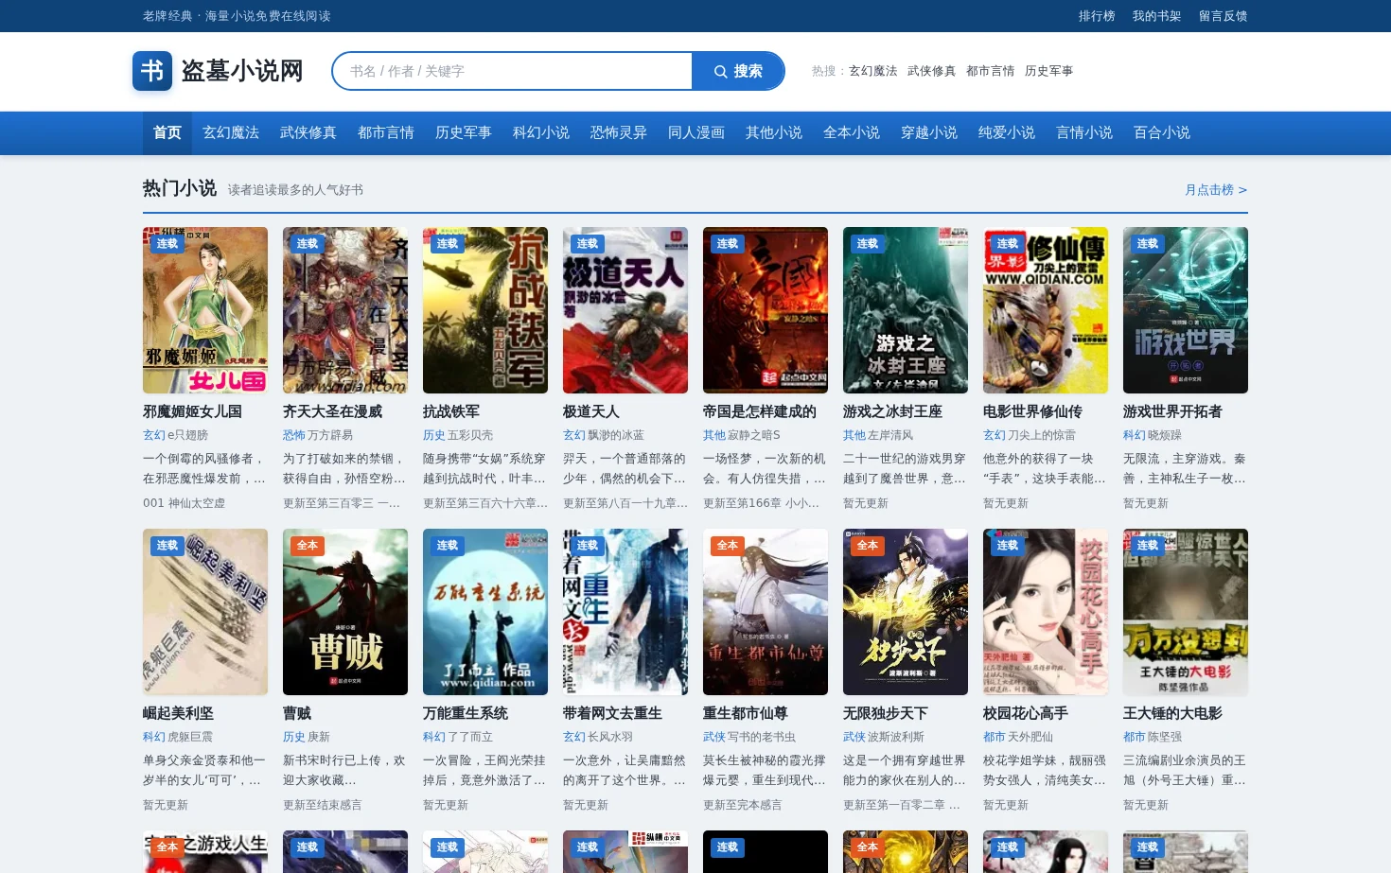Open the 纯爱小说 nav category
Viewport: 1391px width, 873px height.
pyautogui.click(x=1007, y=133)
